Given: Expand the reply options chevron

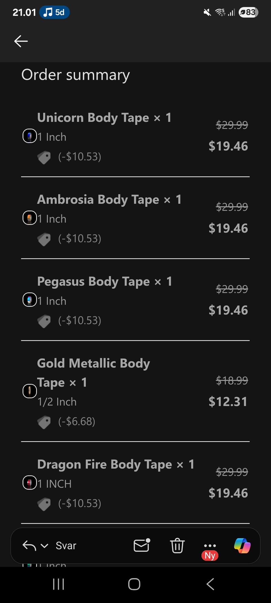Looking at the screenshot, I should [44, 546].
